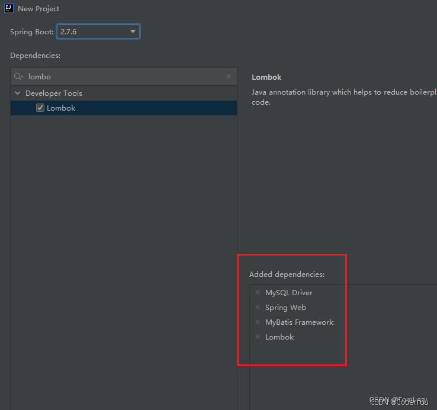This screenshot has width=437, height=410.
Task: Click the Spring Boot label
Action: [32, 32]
